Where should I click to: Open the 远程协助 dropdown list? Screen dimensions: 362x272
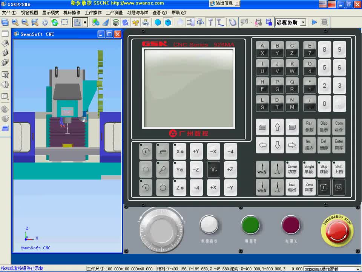tap(304, 22)
